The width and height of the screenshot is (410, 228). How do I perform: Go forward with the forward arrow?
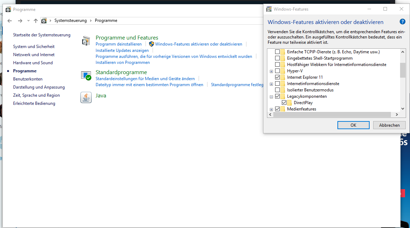pos(20,20)
